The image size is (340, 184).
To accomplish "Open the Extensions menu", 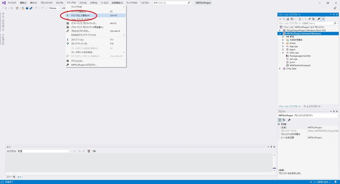I will (x=117, y=3).
